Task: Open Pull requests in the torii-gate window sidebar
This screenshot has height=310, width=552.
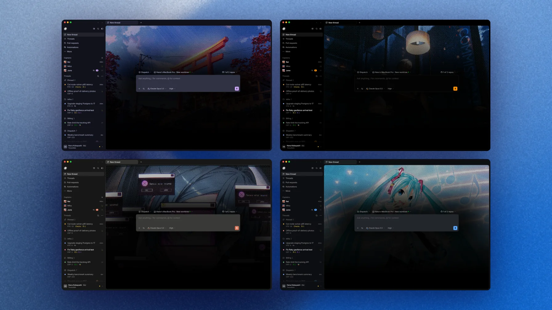Action: point(83,43)
